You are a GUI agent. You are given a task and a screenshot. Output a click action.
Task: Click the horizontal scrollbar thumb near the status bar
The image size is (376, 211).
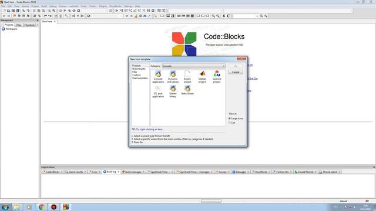[211, 201]
